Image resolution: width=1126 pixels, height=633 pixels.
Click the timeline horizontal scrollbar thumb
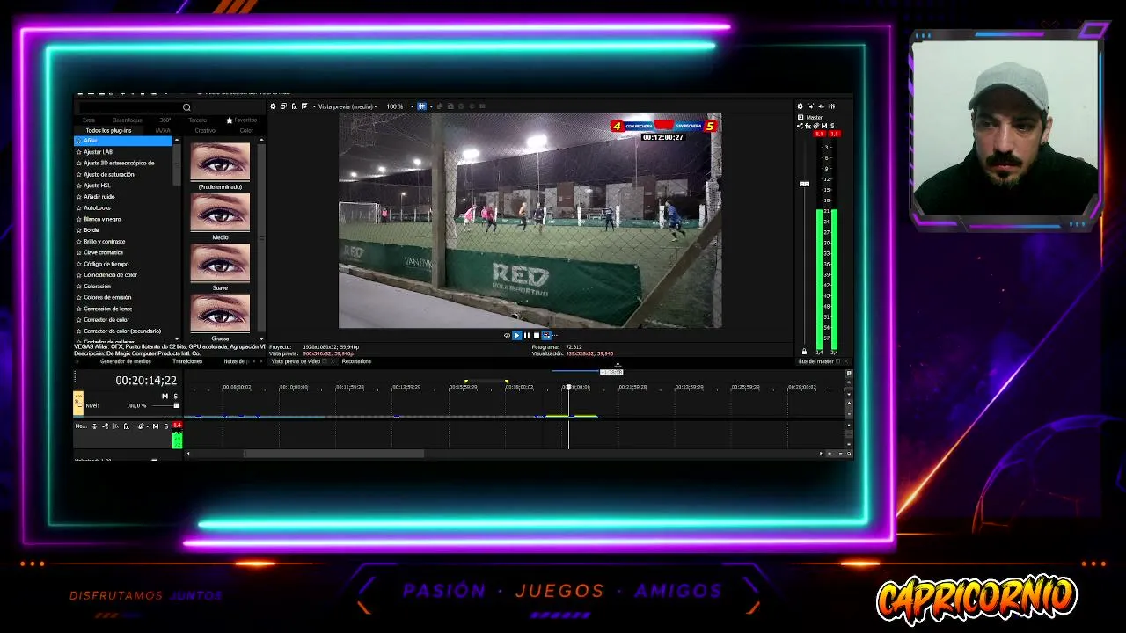333,454
